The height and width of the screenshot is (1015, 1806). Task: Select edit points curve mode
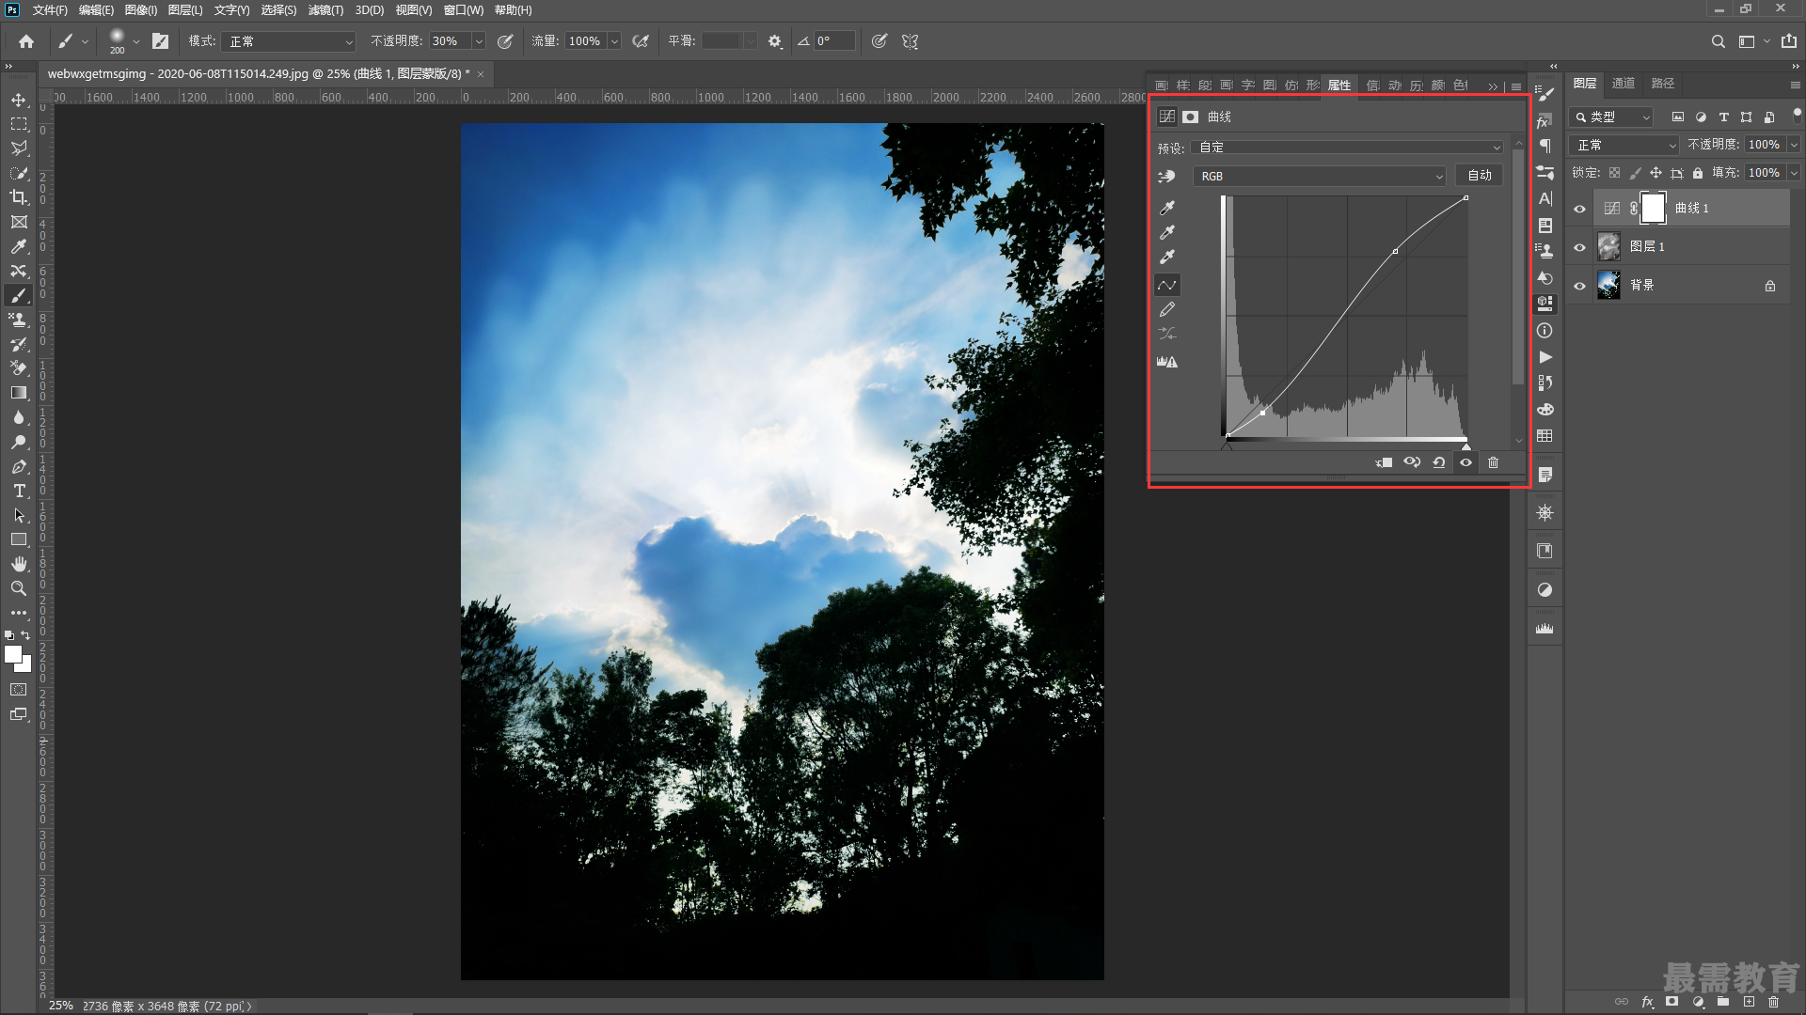coord(1167,285)
